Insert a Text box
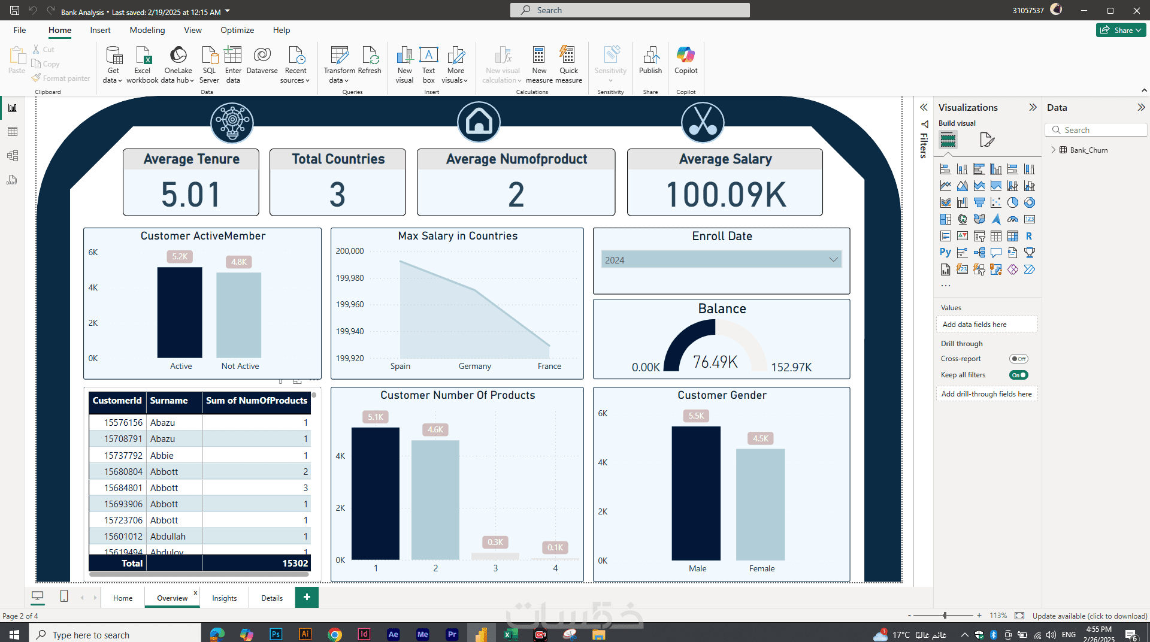Screen dimensions: 1150x642 pyautogui.click(x=428, y=64)
